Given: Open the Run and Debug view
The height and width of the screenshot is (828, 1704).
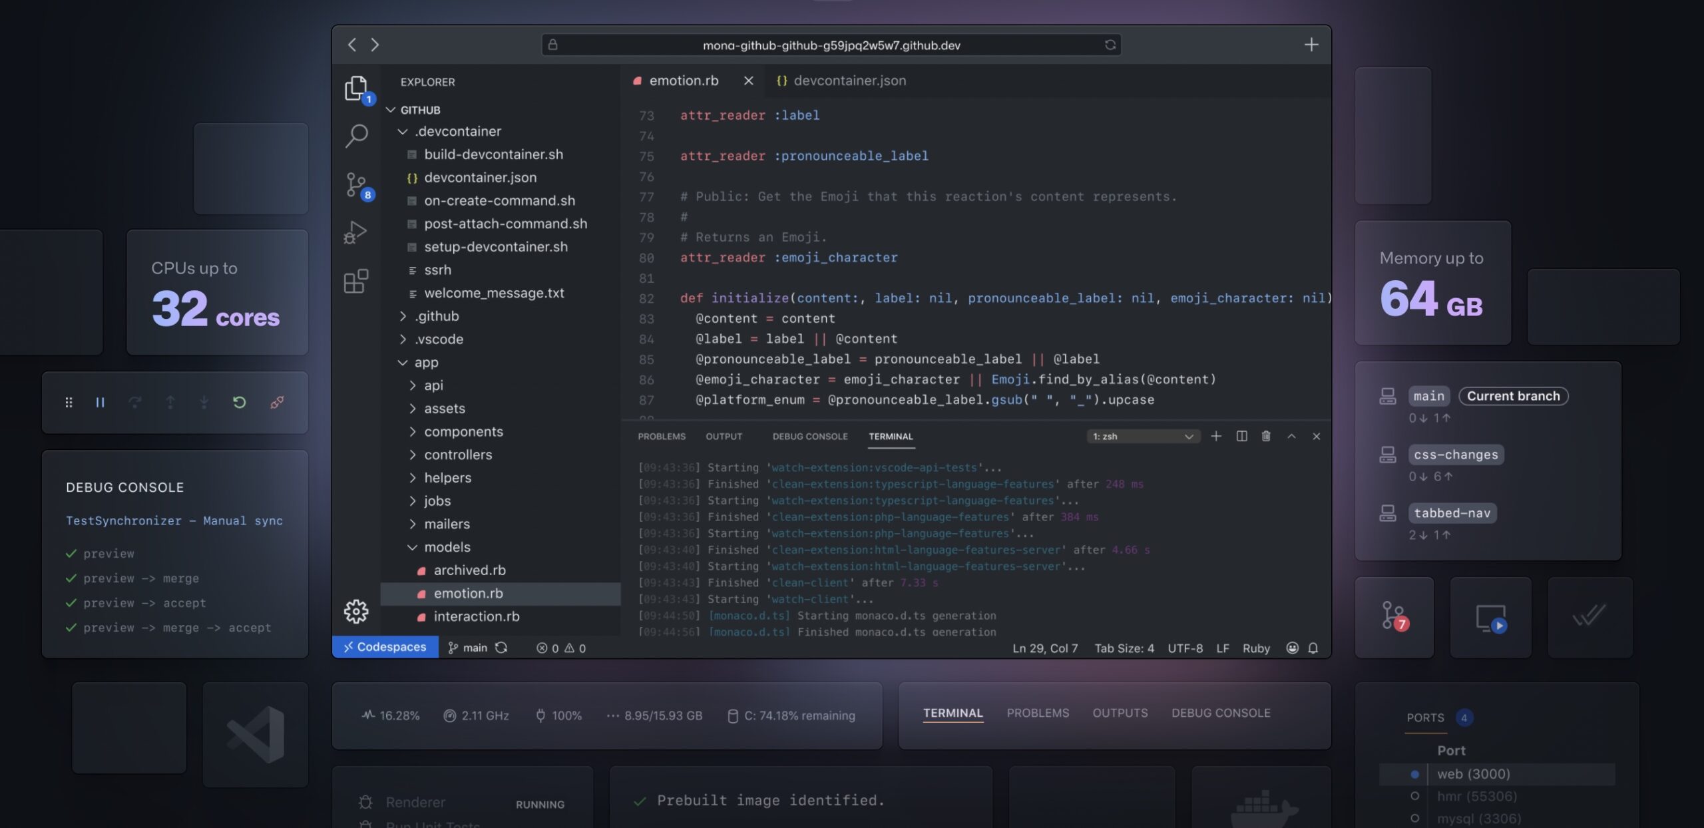Looking at the screenshot, I should pyautogui.click(x=356, y=232).
